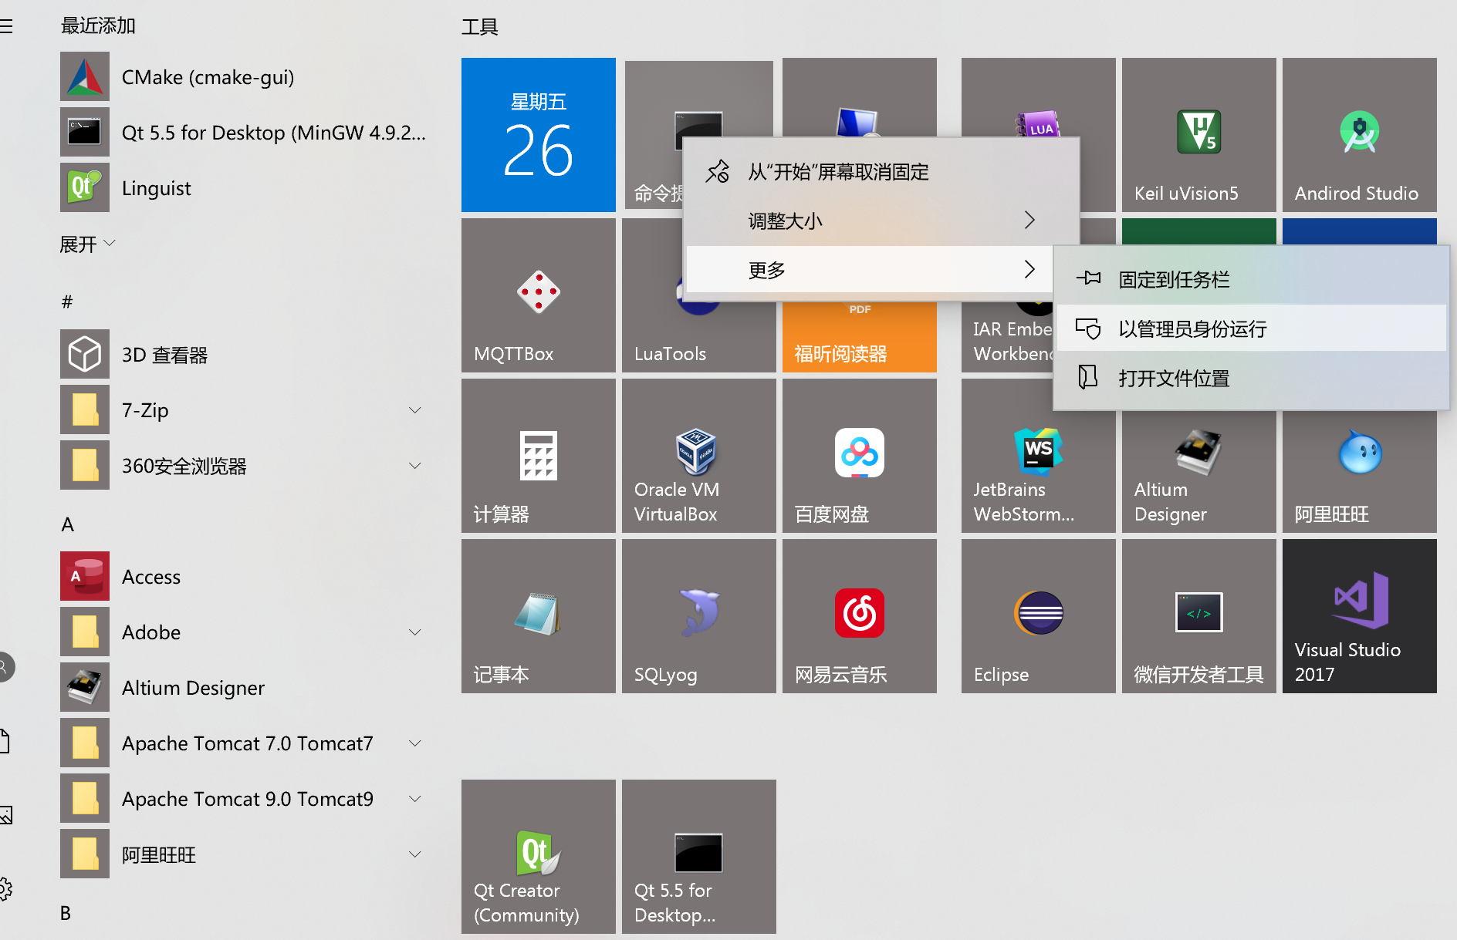Open CMake (cmake-gui) from recently added
The height and width of the screenshot is (940, 1457).
(x=243, y=77)
